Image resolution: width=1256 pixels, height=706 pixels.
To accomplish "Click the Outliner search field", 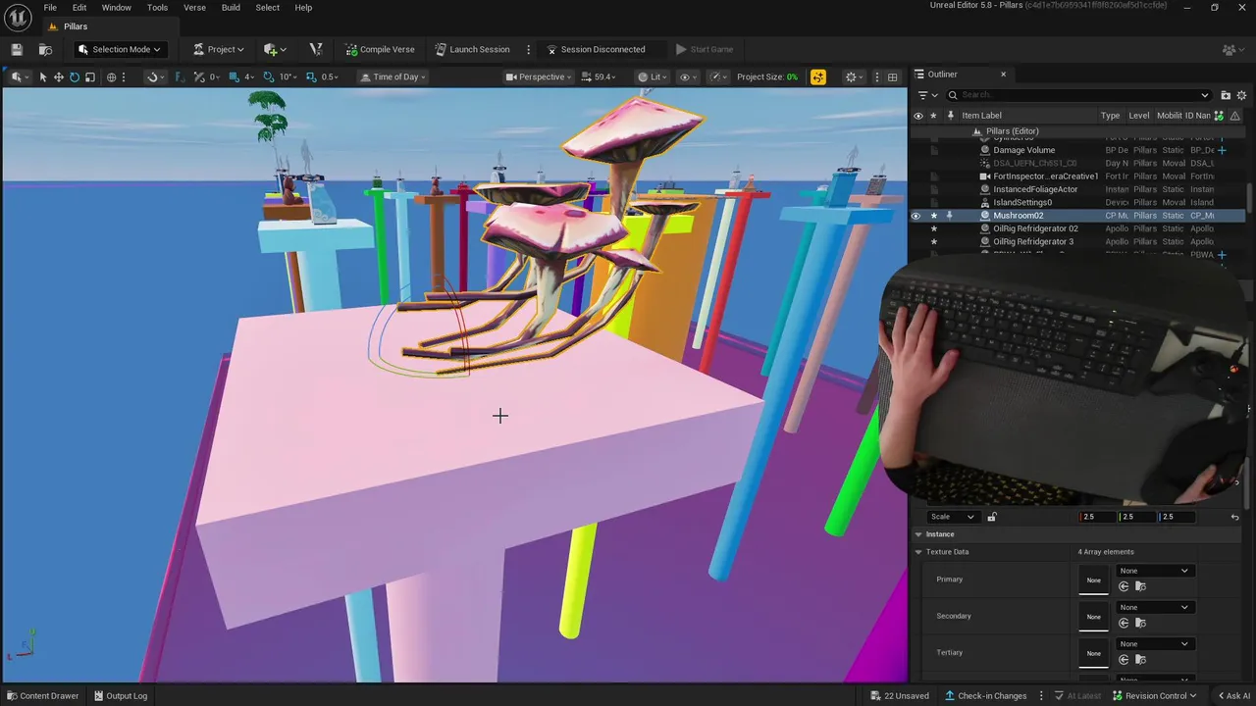I will click(x=1078, y=95).
